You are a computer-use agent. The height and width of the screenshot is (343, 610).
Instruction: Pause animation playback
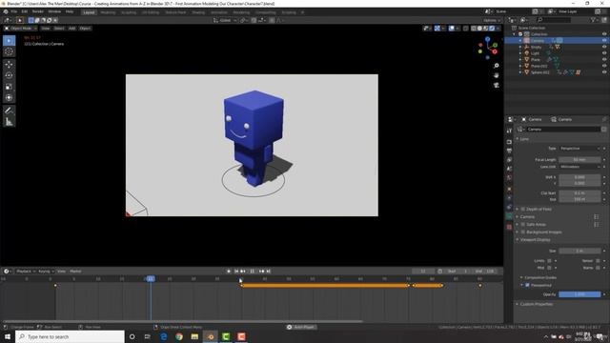point(252,272)
